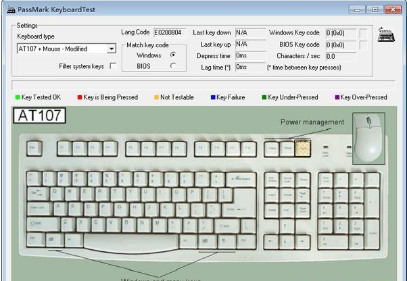Click the Lang Code field E0200804
This screenshot has height=281, width=407.
pyautogui.click(x=170, y=32)
